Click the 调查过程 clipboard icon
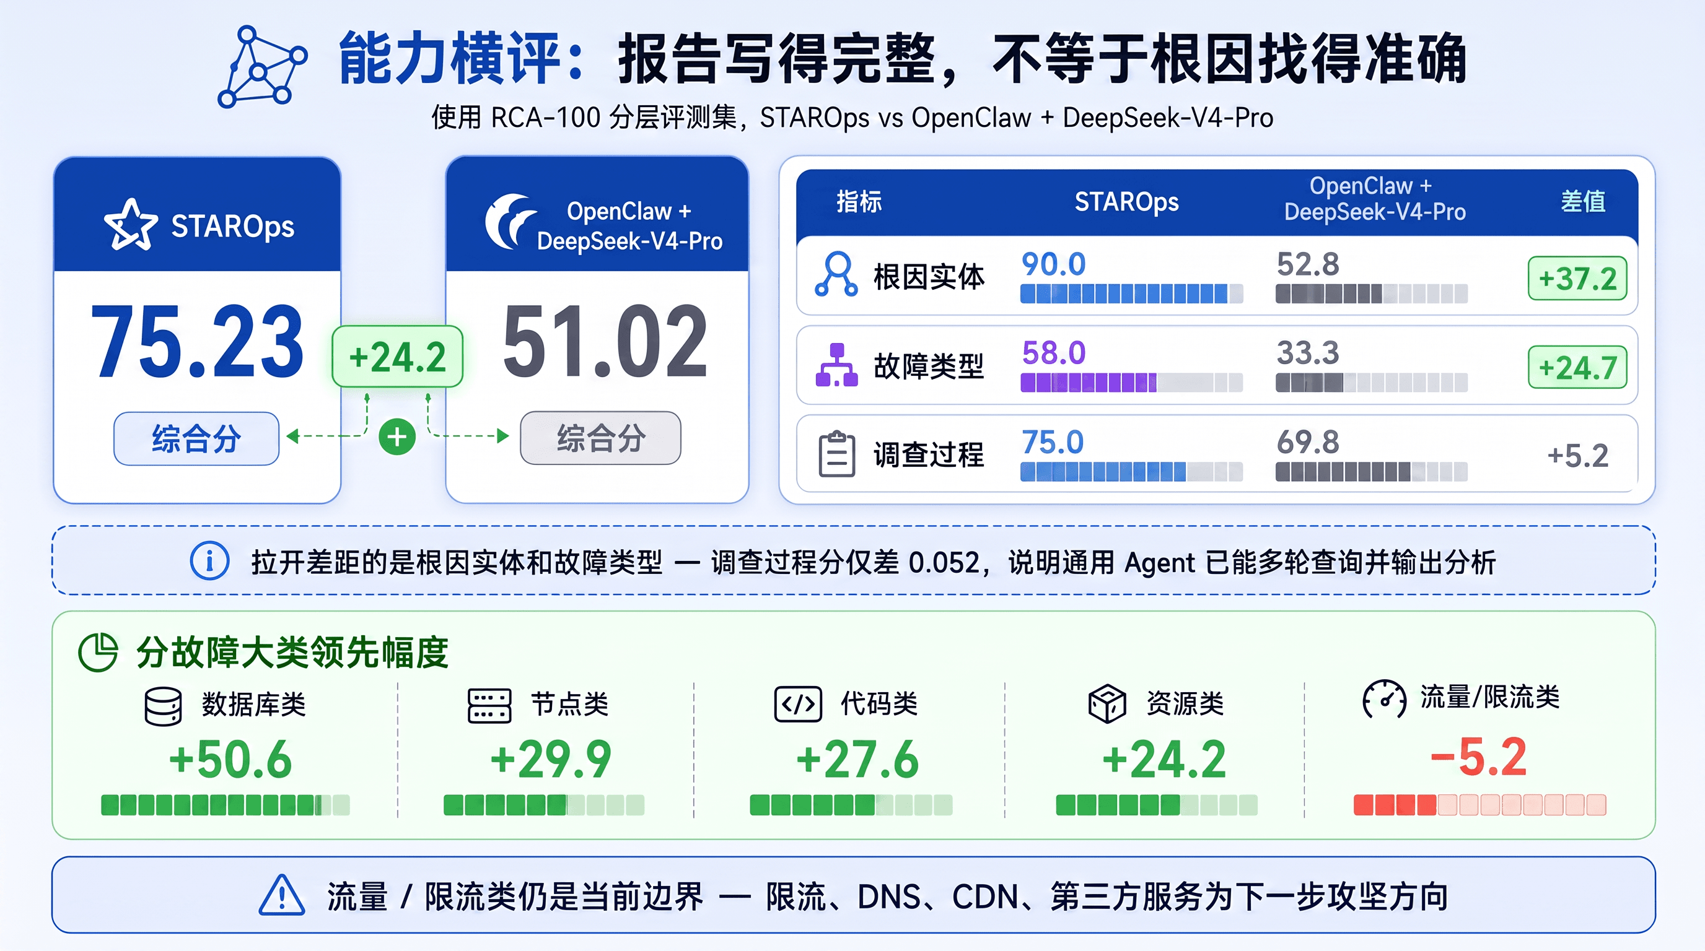1705x951 pixels. pyautogui.click(x=836, y=454)
